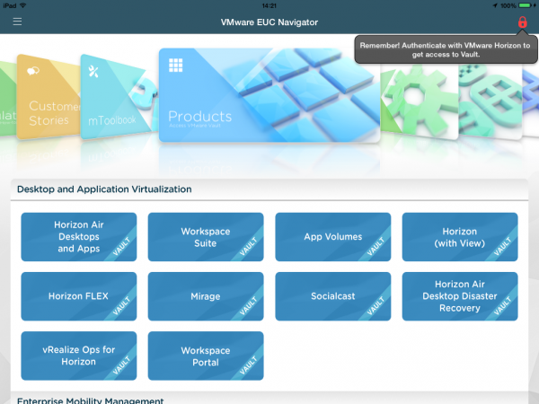Open App Volumes tile

pos(332,237)
